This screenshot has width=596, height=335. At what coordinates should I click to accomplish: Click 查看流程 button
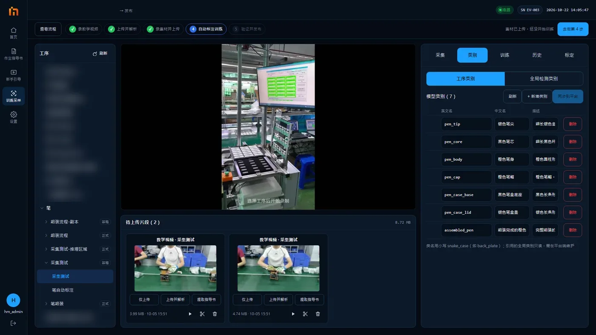pyautogui.click(x=48, y=29)
